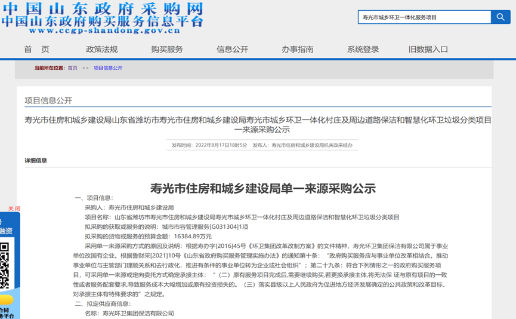The width and height of the screenshot is (516, 319).
Task: Open the 购买服务 menu
Action: (x=167, y=50)
